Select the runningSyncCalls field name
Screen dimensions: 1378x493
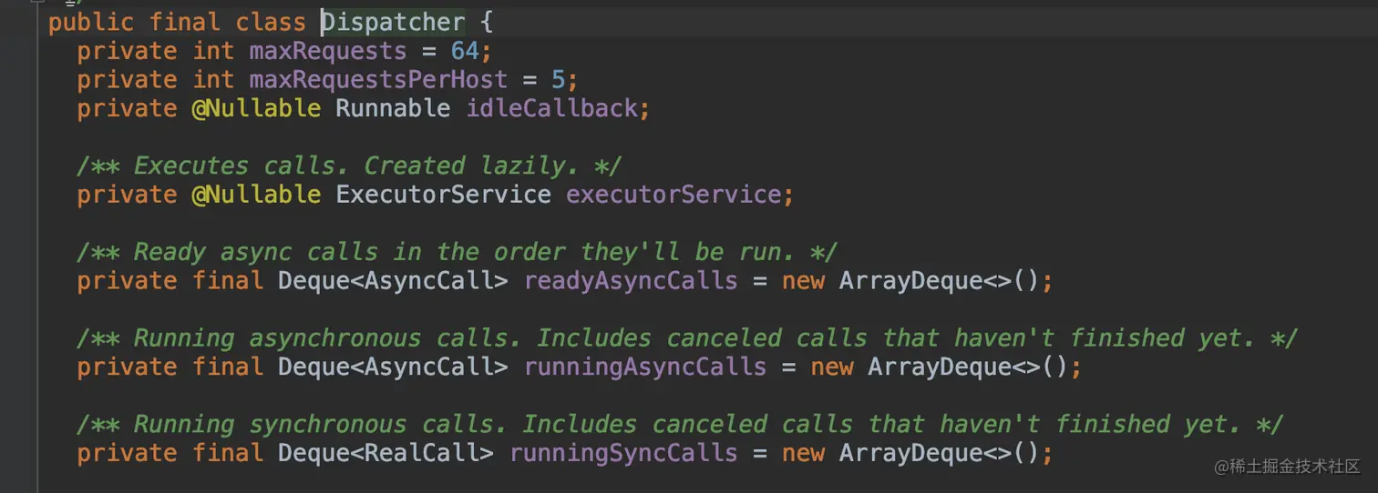[623, 453]
